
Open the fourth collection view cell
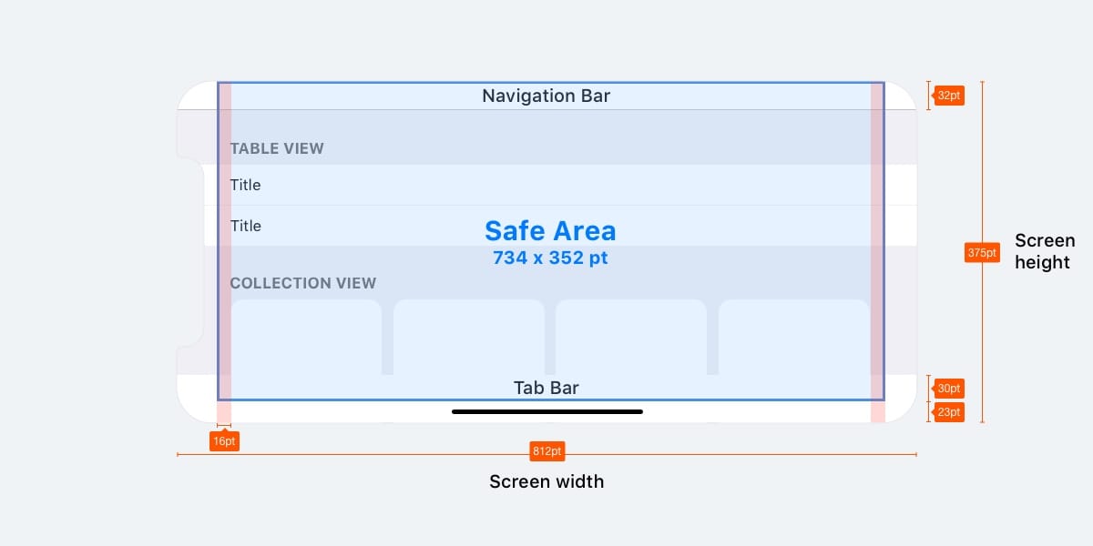793,337
